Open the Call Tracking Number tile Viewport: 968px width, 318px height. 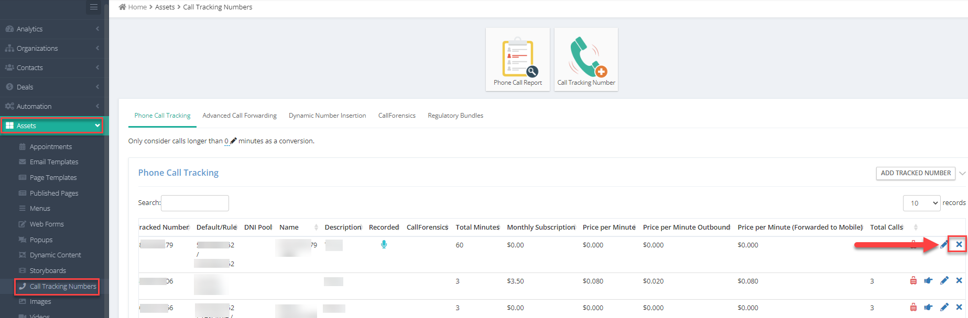(586, 60)
